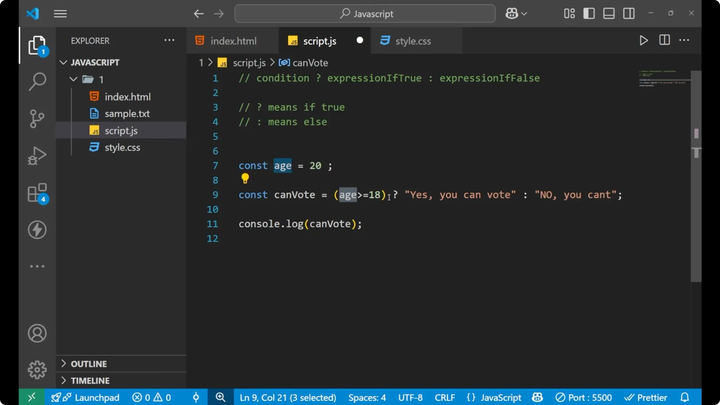This screenshot has width=720, height=405.
Task: Click the notifications bell in status bar
Action: [685, 397]
